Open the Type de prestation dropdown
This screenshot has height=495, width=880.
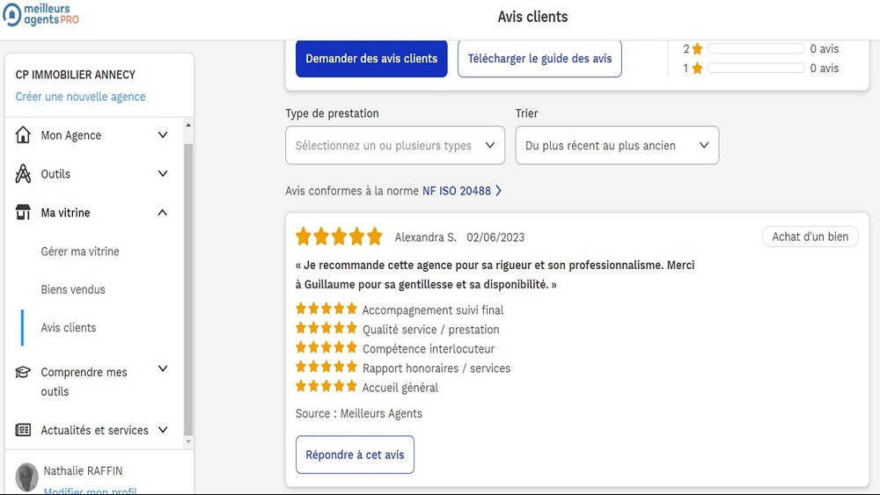click(x=395, y=146)
